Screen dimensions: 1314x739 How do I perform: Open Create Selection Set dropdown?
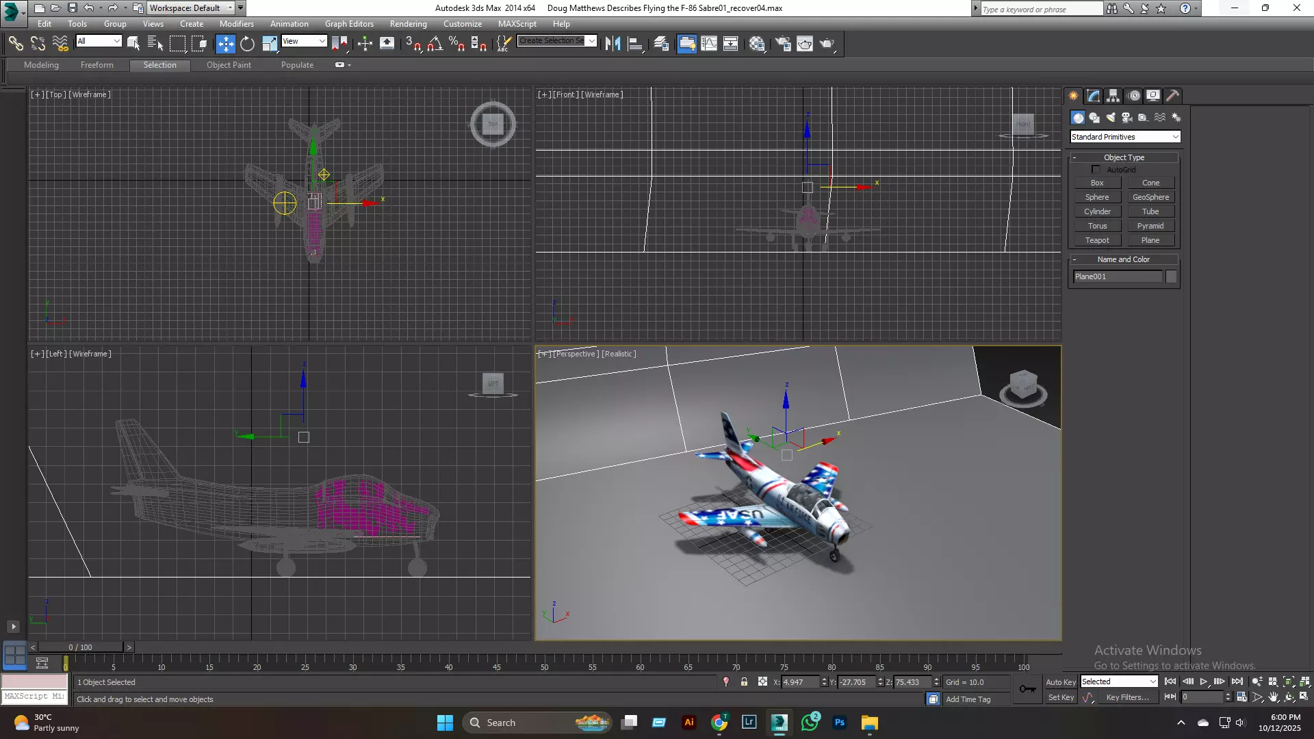[x=556, y=41]
